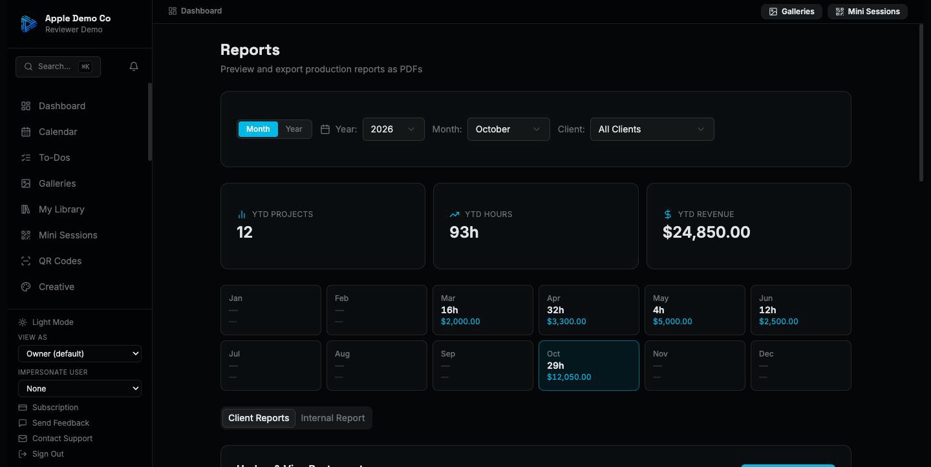Viewport: 931px width, 467px height.
Task: Select the Oct month card
Action: (589, 366)
